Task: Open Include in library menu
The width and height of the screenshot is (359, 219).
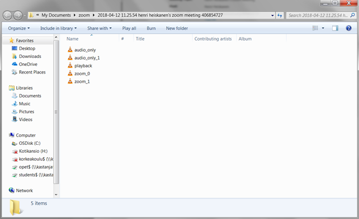Action: tap(58, 28)
